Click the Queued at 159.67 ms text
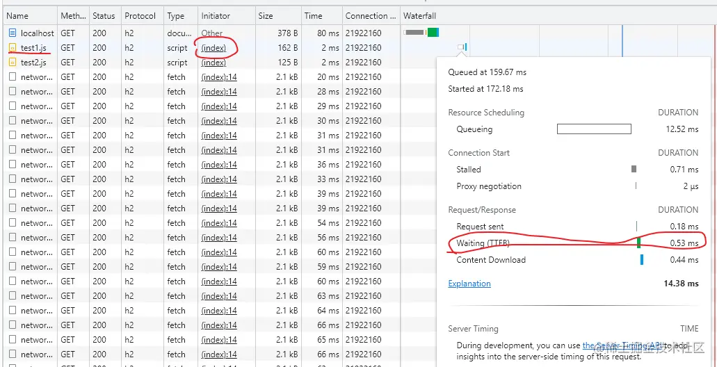Viewport: 717px width, 367px height. click(487, 72)
